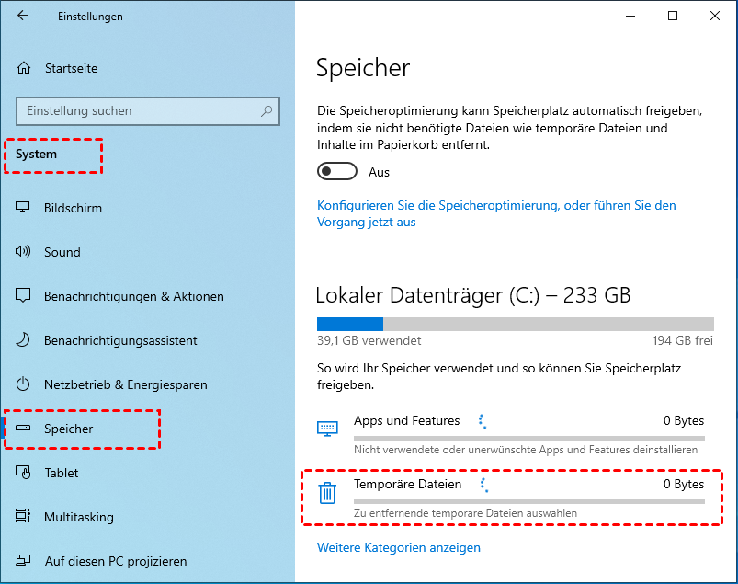Viewport: 738px width, 584px height.
Task: Click the Einstellung suchen search field
Action: [138, 111]
